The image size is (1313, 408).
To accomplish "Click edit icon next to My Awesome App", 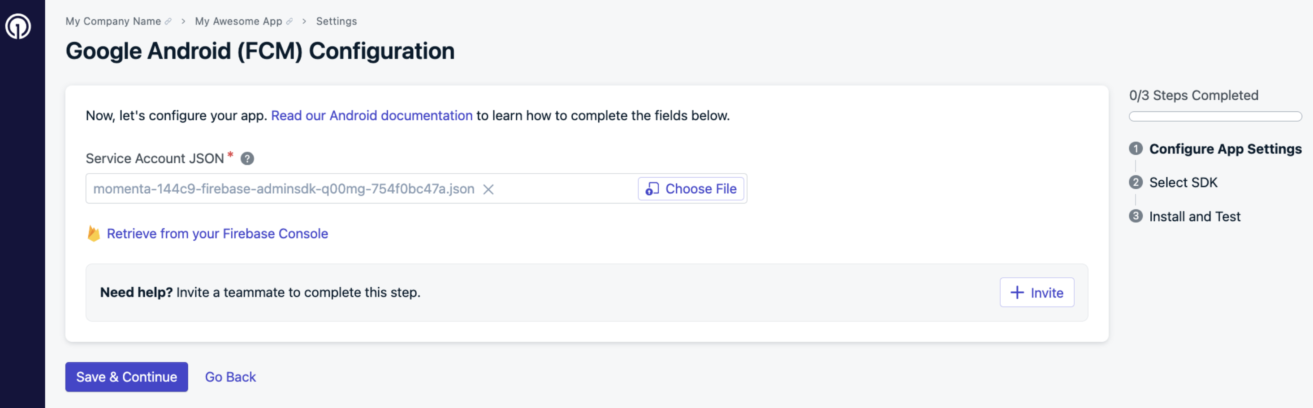I will point(289,21).
